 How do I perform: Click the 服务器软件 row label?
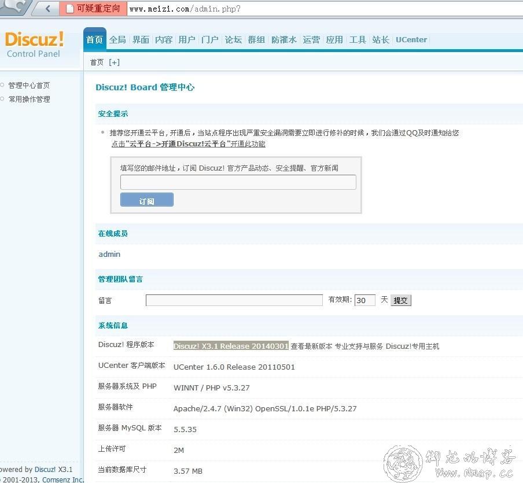pyautogui.click(x=115, y=407)
